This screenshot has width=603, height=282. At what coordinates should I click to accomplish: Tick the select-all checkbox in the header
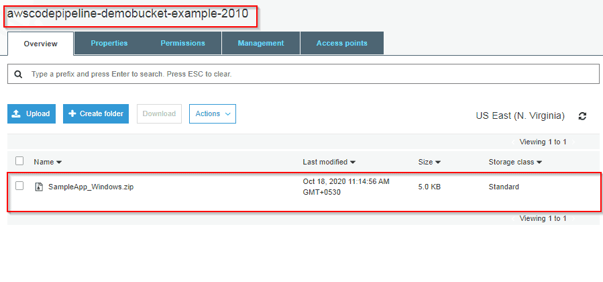tap(19, 161)
